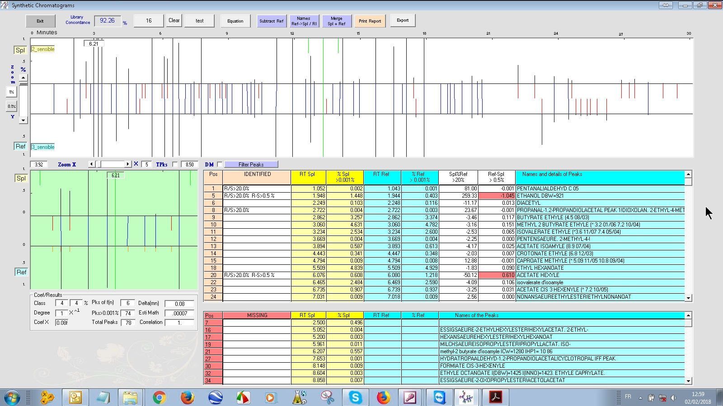723x406 pixels.
Task: Toggle the TPks checkbox
Action: tap(175, 165)
